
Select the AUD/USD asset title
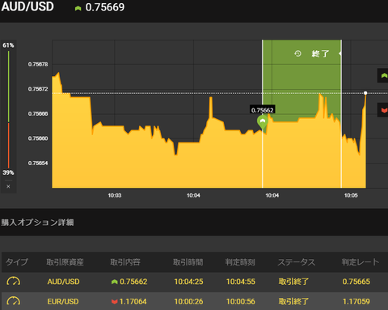tap(27, 6)
